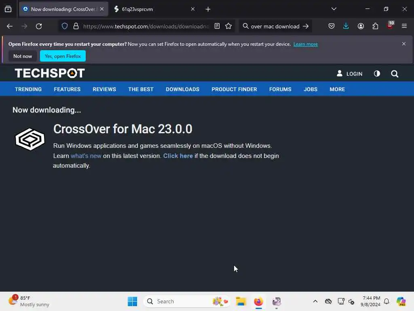The width and height of the screenshot is (414, 311).
Task: Click Yes, open Firefox button
Action: [x=63, y=56]
